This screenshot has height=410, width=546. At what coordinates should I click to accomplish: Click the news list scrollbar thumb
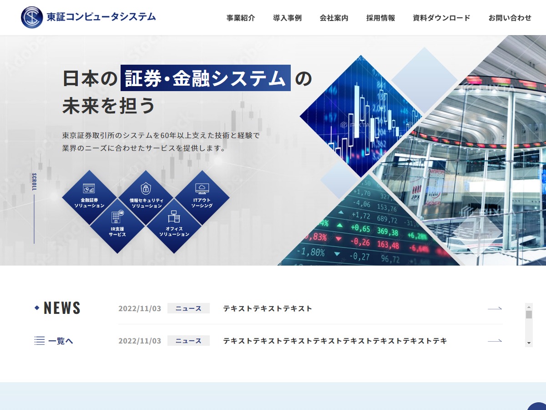pyautogui.click(x=529, y=314)
